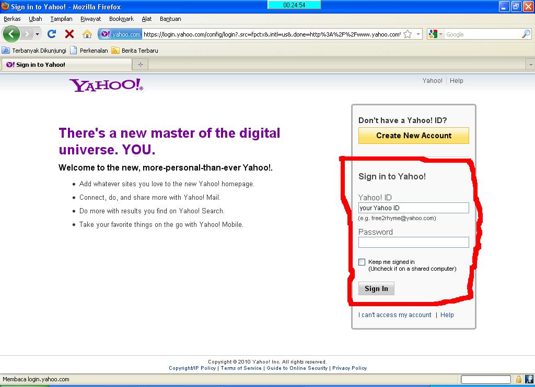The height and width of the screenshot is (387, 535).
Task: Click the '(e.g. free2rhyme@yahoo.com)' hint text
Action: point(397,218)
